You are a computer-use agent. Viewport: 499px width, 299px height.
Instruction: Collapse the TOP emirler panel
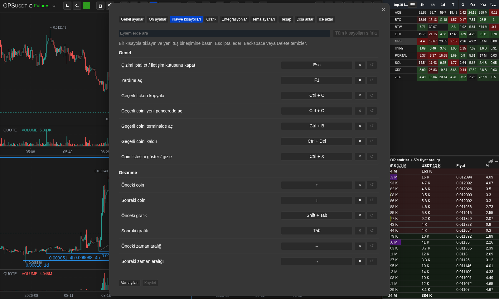pos(496,161)
